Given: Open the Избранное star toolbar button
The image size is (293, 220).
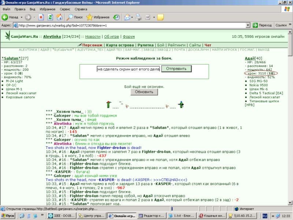Looking at the screenshot, I should coord(98,17).
